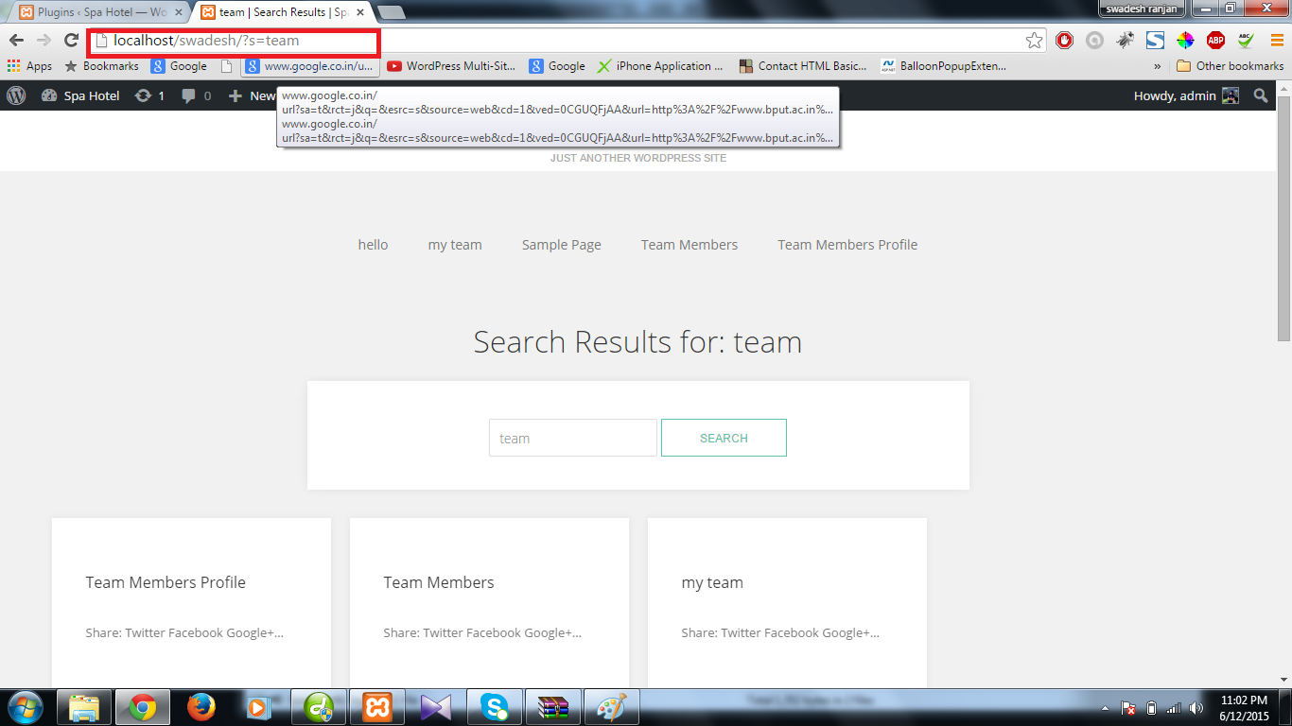Click New in the WordPress admin bar
Image resolution: width=1292 pixels, height=726 pixels.
pos(253,95)
